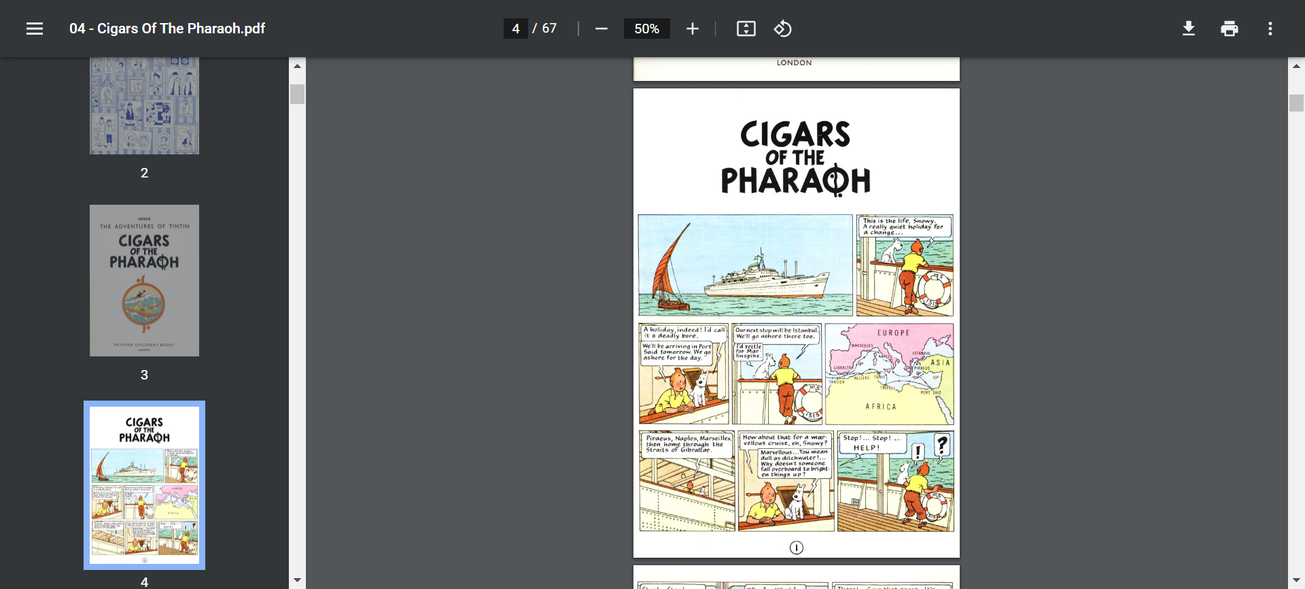Select page 4 thumbnail in sidebar

144,485
